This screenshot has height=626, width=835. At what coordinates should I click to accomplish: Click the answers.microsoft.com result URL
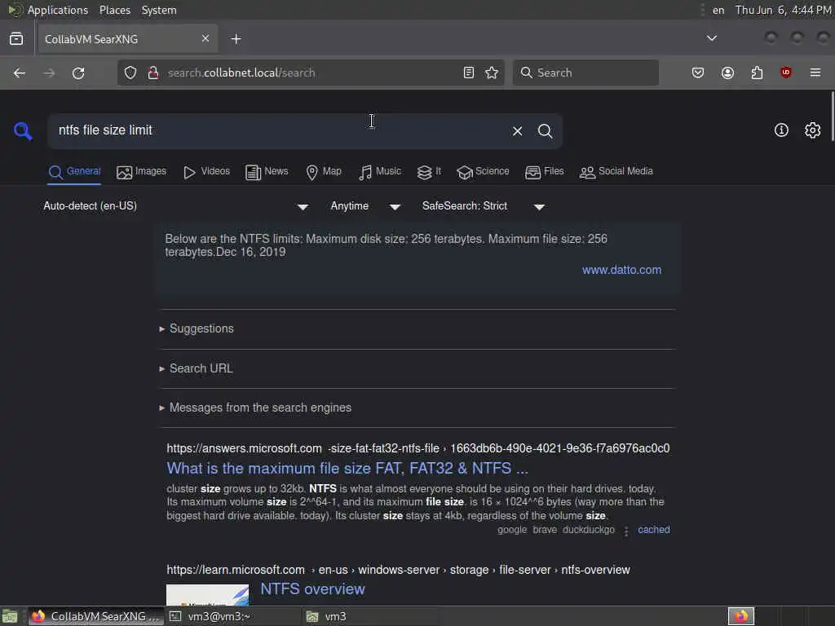tap(418, 449)
